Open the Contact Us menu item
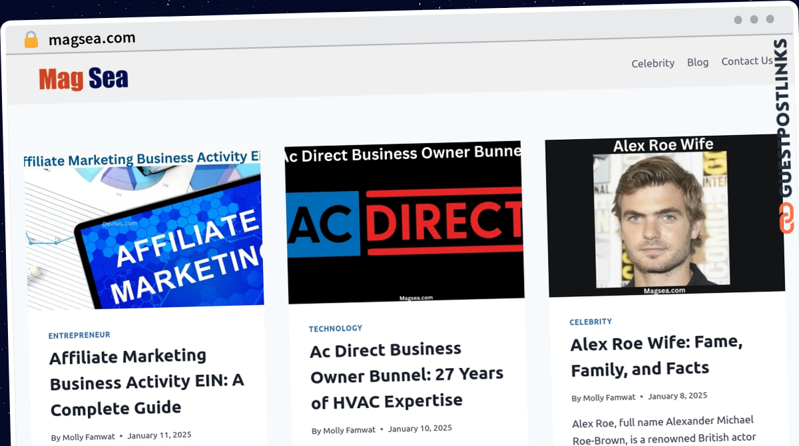This screenshot has width=799, height=446. pos(746,61)
